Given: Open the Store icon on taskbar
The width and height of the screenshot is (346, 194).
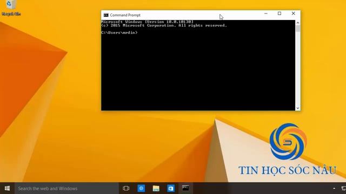Looking at the screenshot, I should tap(171, 188).
